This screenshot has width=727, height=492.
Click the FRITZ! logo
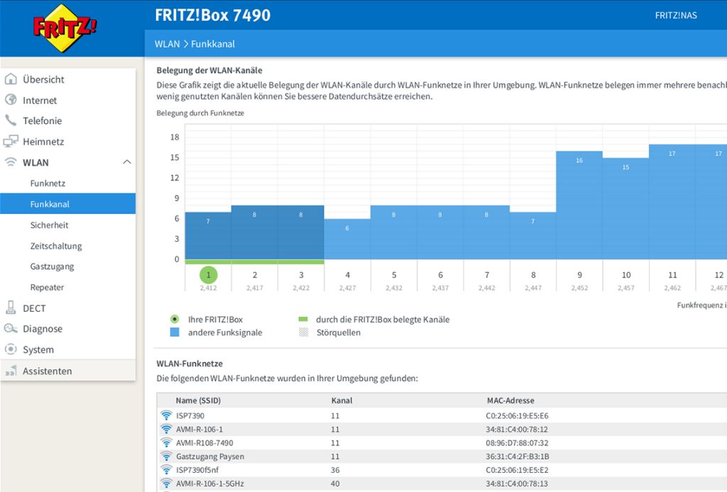coord(65,28)
